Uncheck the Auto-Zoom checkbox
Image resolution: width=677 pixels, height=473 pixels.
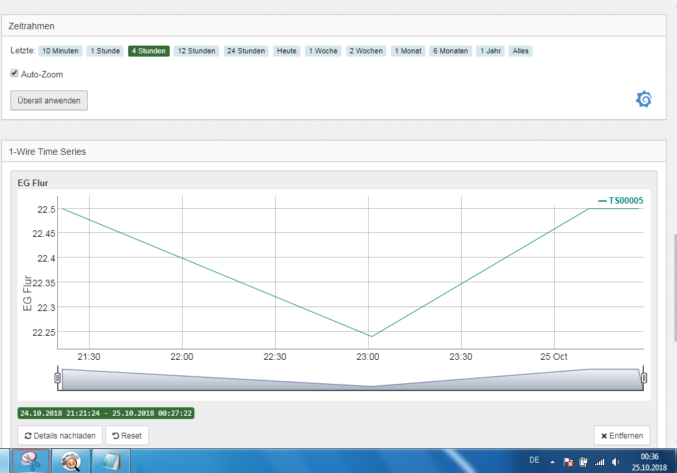pyautogui.click(x=14, y=73)
